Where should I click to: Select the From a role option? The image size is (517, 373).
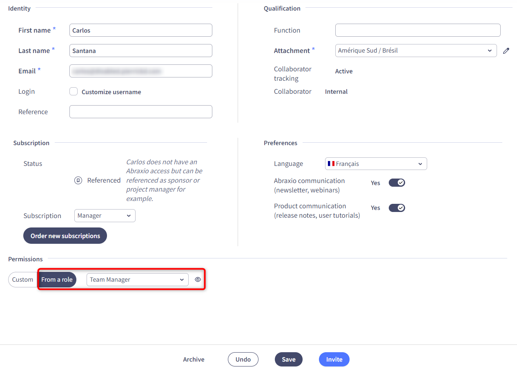point(57,280)
